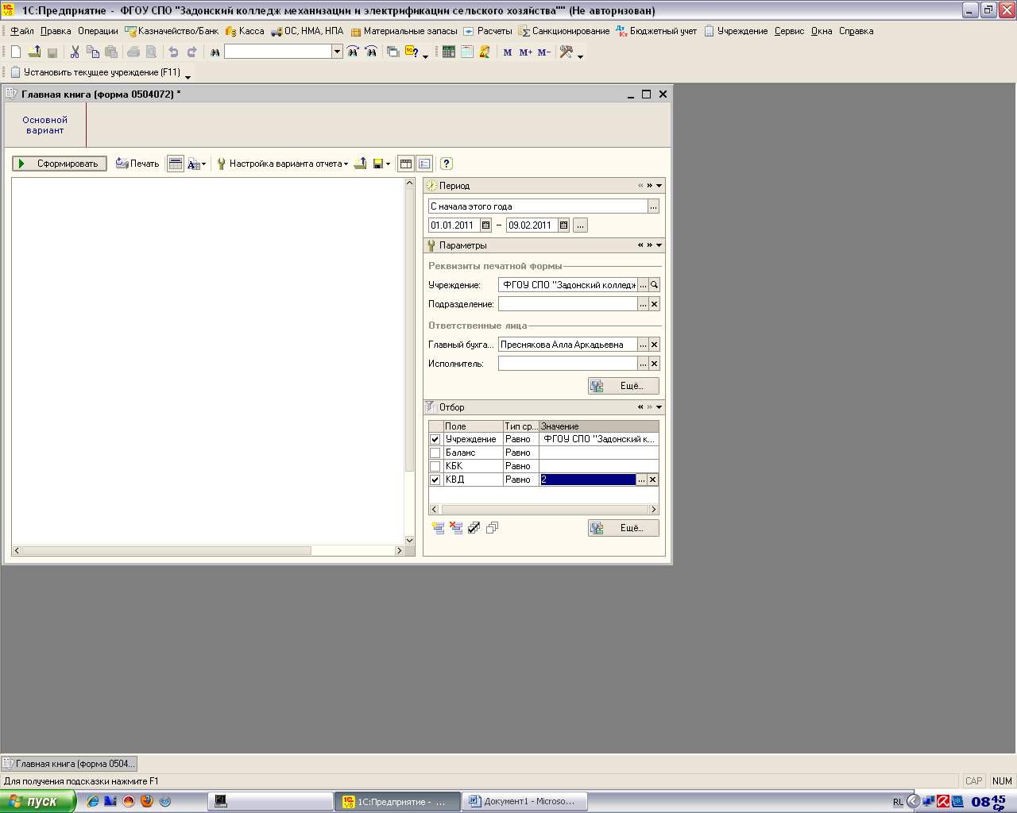Open the Касса menu

[x=245, y=31]
